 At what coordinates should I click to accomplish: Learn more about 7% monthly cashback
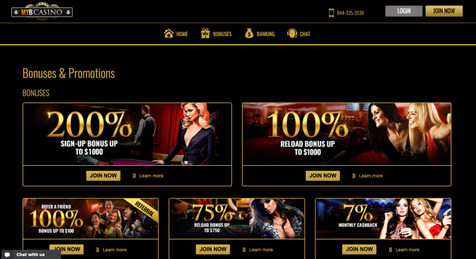407,250
